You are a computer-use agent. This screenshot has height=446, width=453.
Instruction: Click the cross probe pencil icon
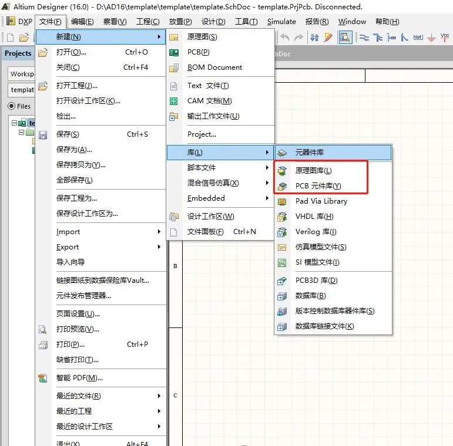click(x=328, y=38)
